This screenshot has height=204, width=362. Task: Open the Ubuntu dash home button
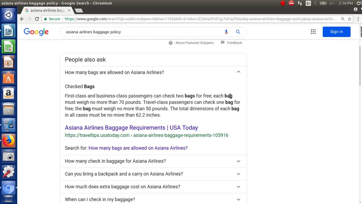pyautogui.click(x=8, y=15)
